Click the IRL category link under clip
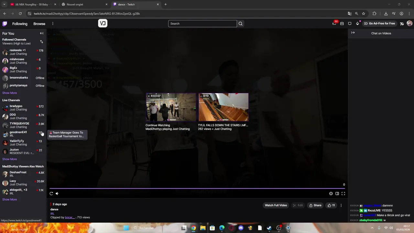This screenshot has height=233, width=414. [x=52, y=214]
